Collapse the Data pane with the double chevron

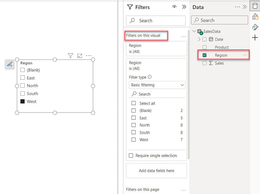(x=245, y=7)
